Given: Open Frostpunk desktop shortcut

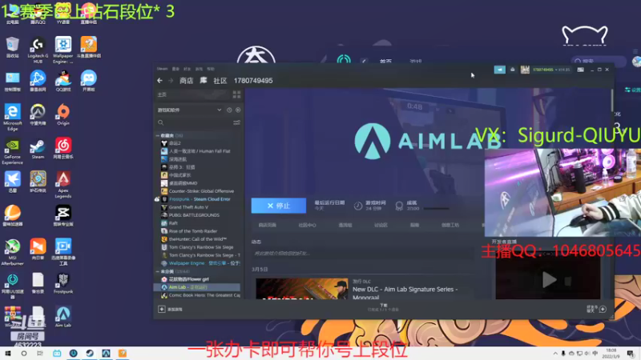Looking at the screenshot, I should coord(63,283).
